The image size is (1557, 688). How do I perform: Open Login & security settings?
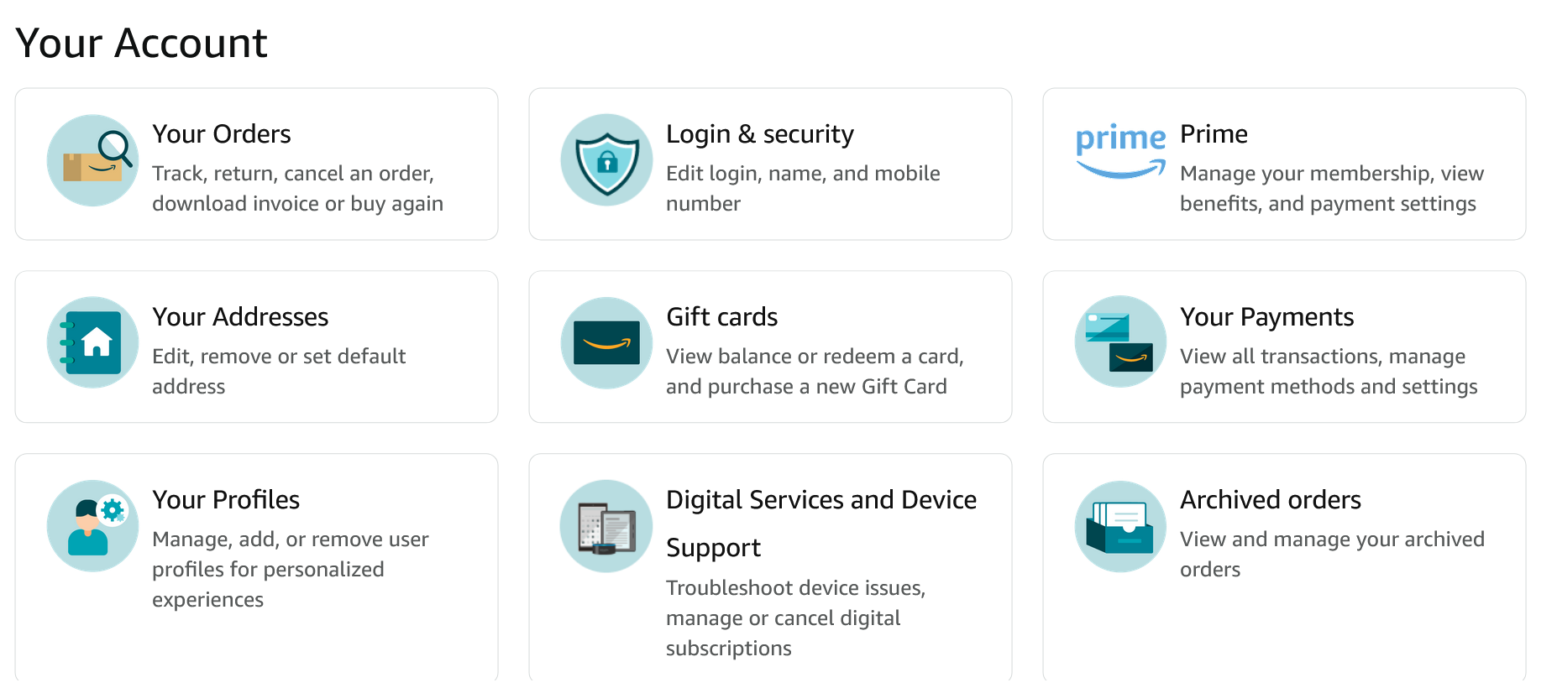click(x=760, y=133)
